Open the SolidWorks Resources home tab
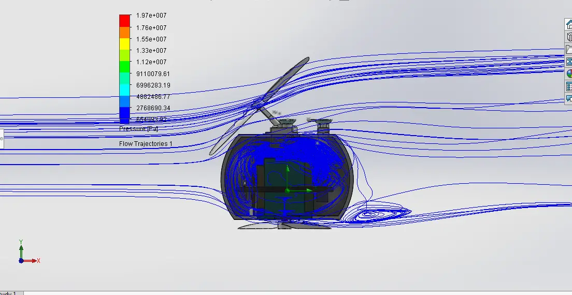Screen dimensions: 572x295 point(568,25)
